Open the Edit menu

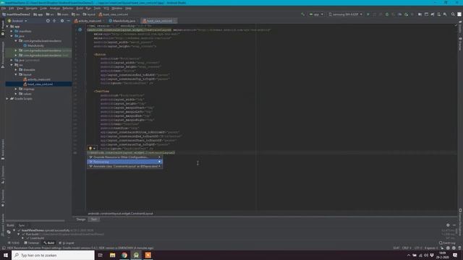click(12, 8)
